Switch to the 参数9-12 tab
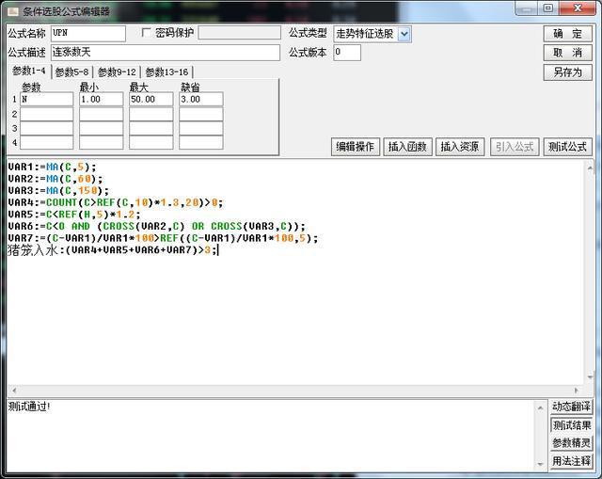Screen dimensions: 602x479 point(118,72)
